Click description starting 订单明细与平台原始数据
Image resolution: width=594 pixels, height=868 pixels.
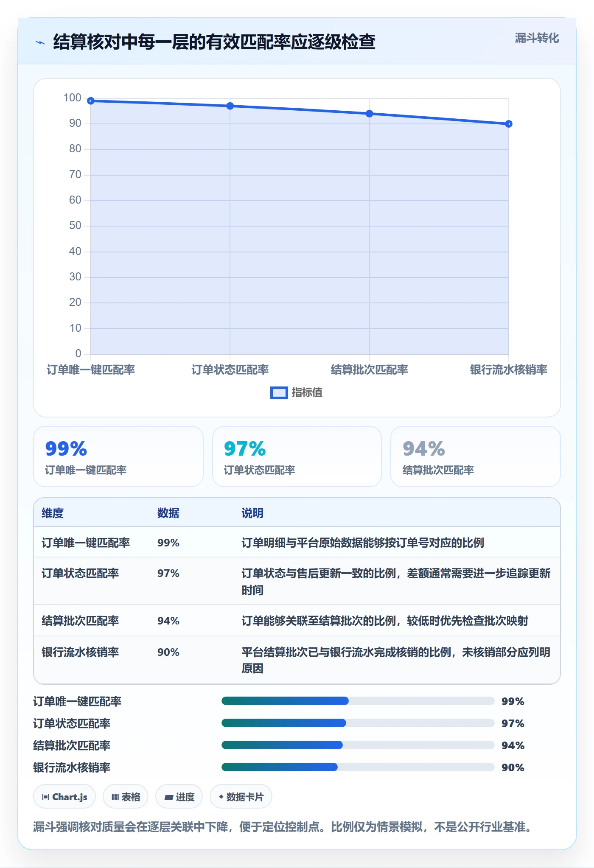pyautogui.click(x=363, y=543)
